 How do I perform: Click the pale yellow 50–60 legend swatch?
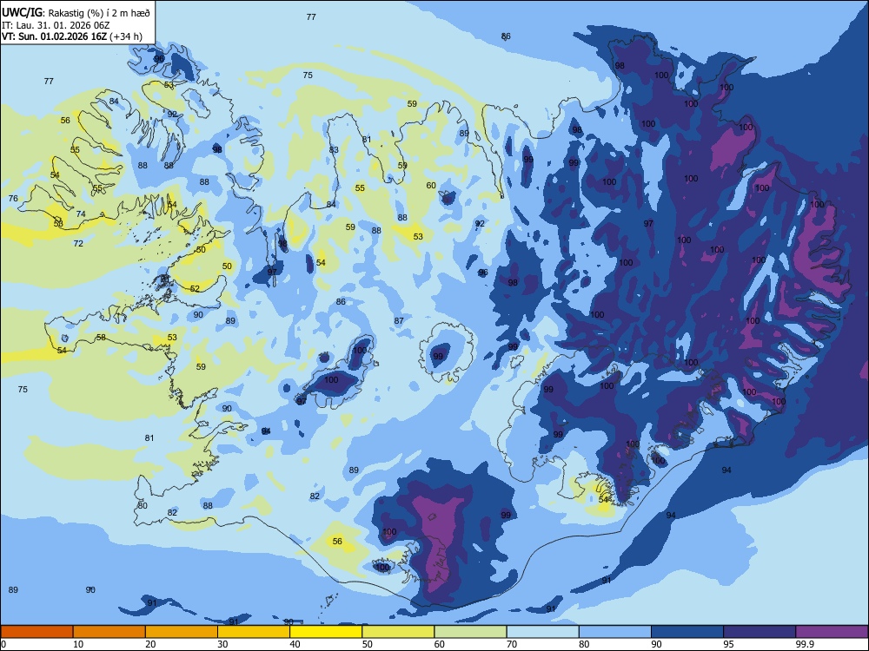[x=398, y=632]
